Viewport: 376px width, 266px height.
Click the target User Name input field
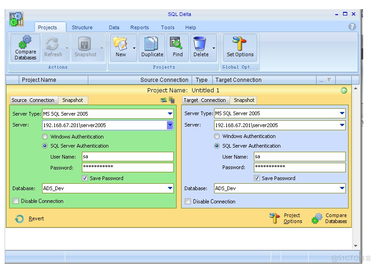click(x=297, y=156)
